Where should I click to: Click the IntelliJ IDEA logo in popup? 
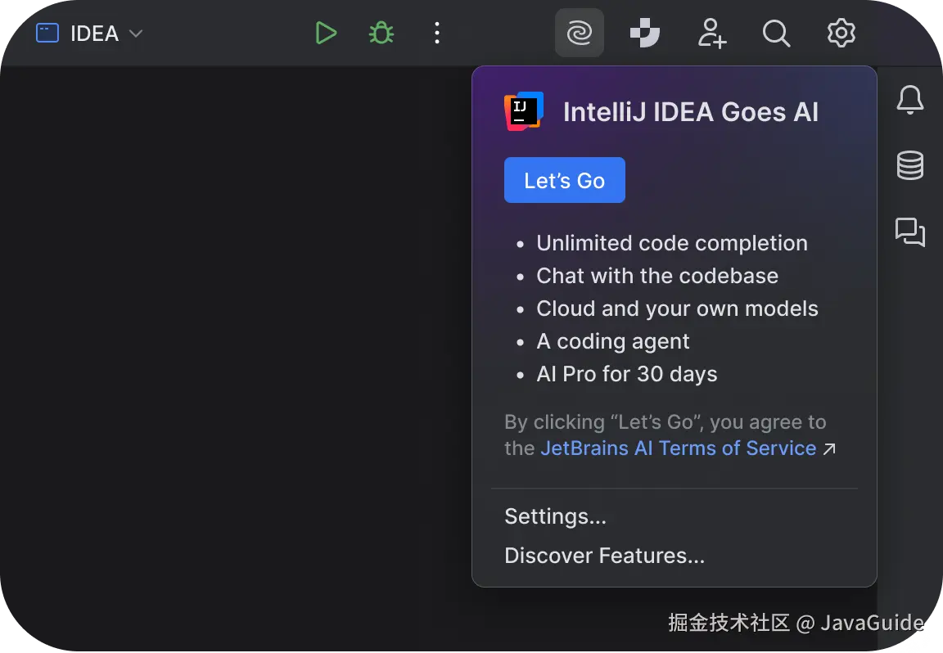point(524,111)
